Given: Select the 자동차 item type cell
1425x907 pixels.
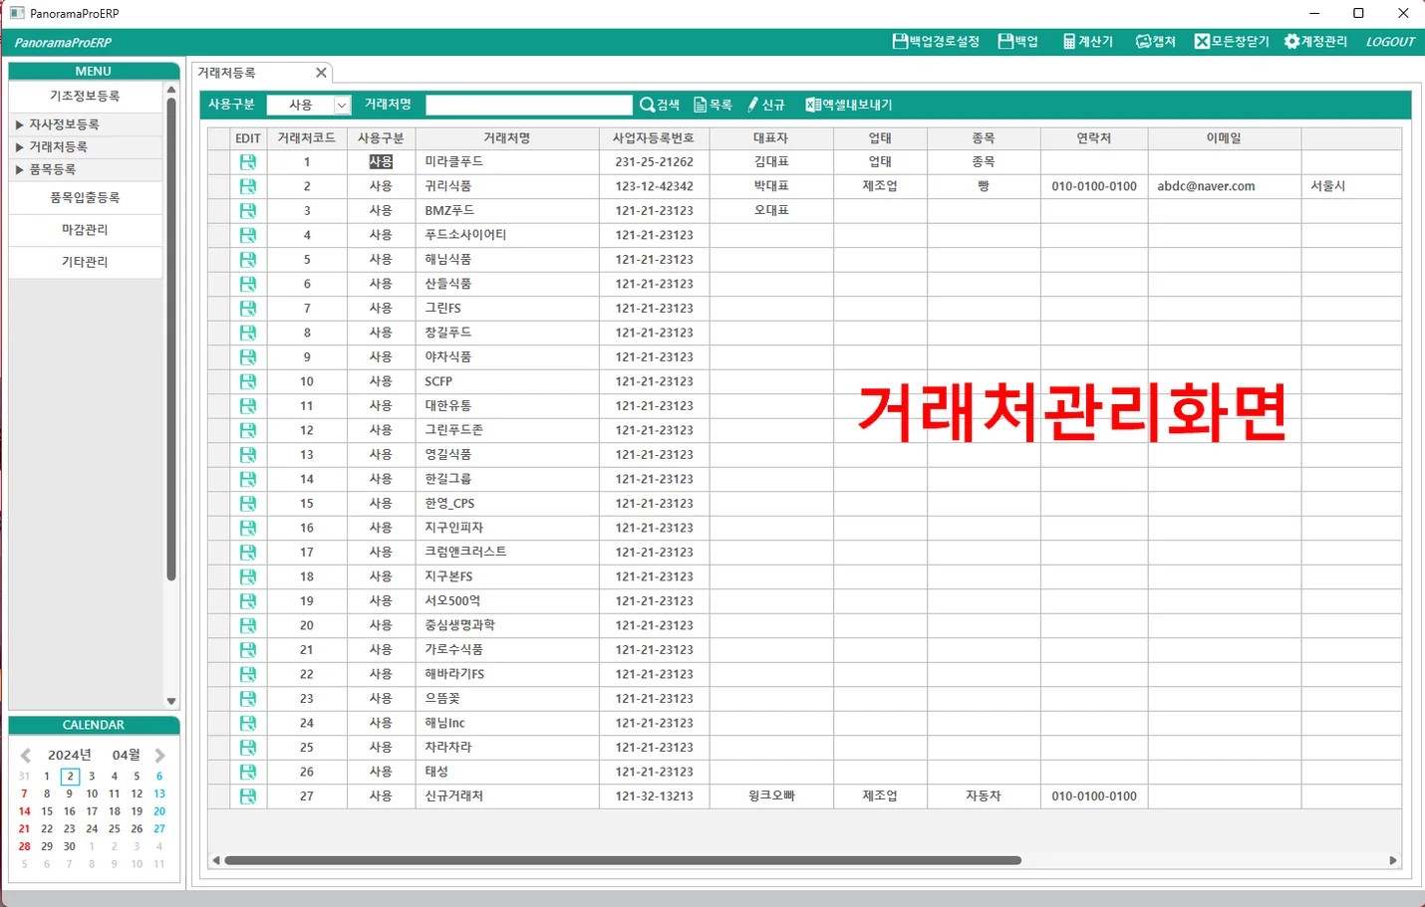Looking at the screenshot, I should (984, 795).
